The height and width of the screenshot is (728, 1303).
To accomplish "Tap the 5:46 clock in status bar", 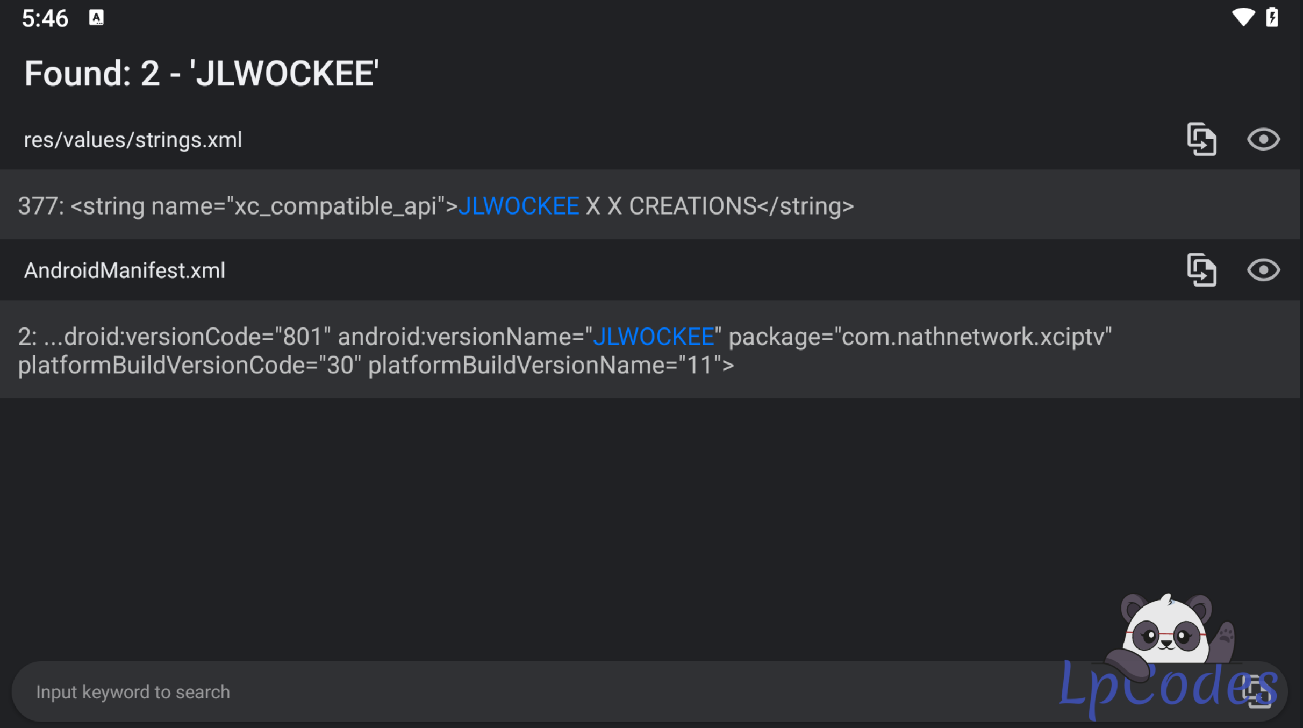I will pos(45,18).
